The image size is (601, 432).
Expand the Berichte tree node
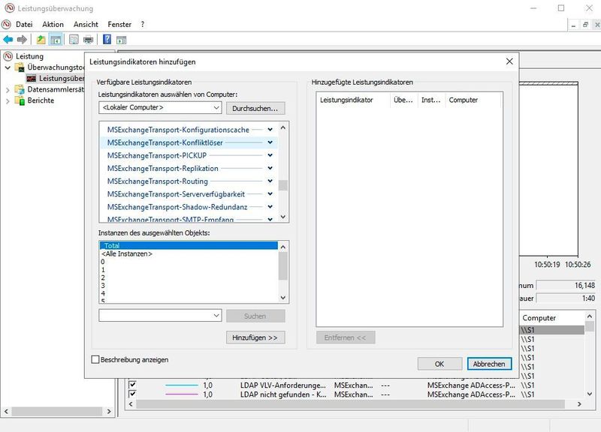click(8, 101)
